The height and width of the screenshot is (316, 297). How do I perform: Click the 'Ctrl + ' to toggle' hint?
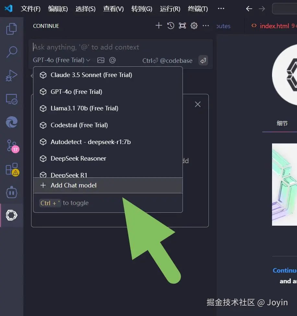tap(65, 203)
